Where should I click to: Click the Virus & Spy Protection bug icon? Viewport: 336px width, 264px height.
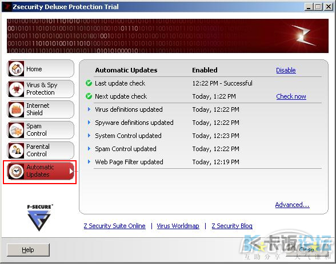pos(16,89)
